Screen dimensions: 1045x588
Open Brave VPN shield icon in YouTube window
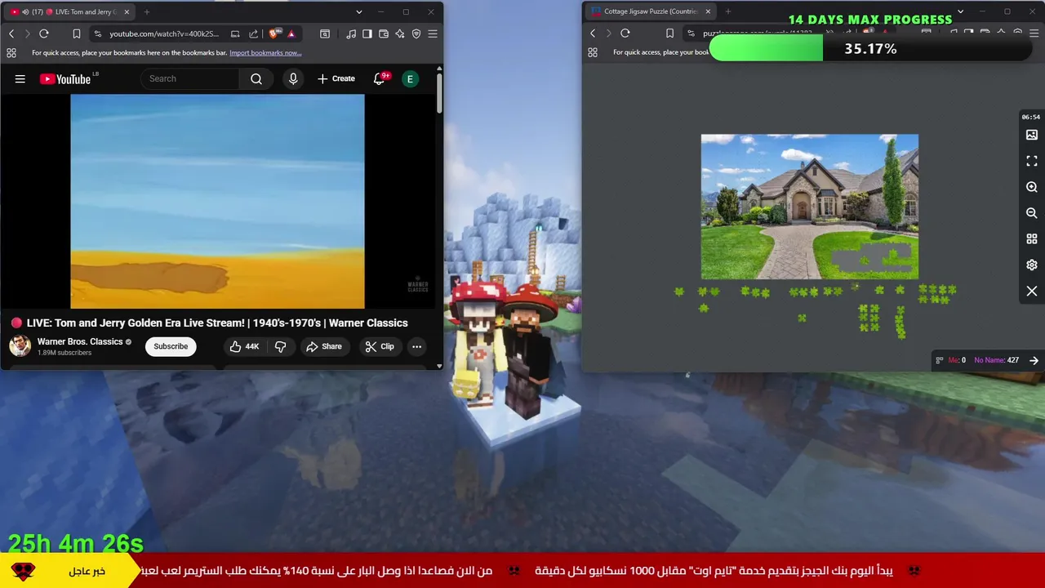pos(416,33)
